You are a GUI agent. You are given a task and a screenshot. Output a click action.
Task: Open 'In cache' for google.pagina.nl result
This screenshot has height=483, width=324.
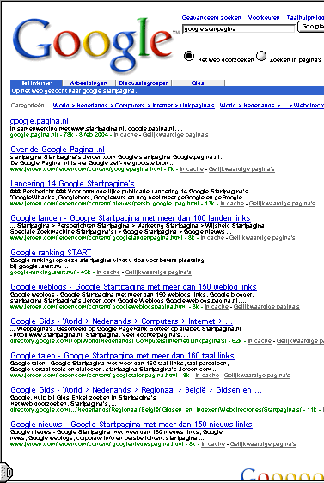point(125,135)
